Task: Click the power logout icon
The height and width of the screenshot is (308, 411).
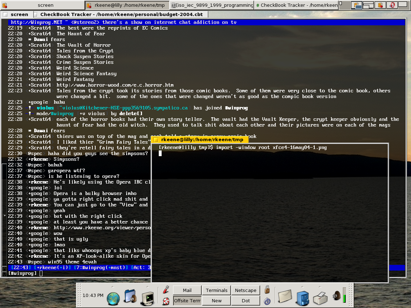Action: coord(267,301)
